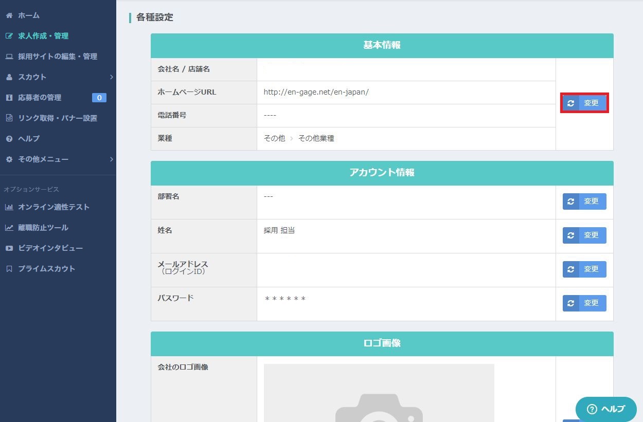Click the アカウント情報 section header
643x422 pixels.
click(382, 173)
